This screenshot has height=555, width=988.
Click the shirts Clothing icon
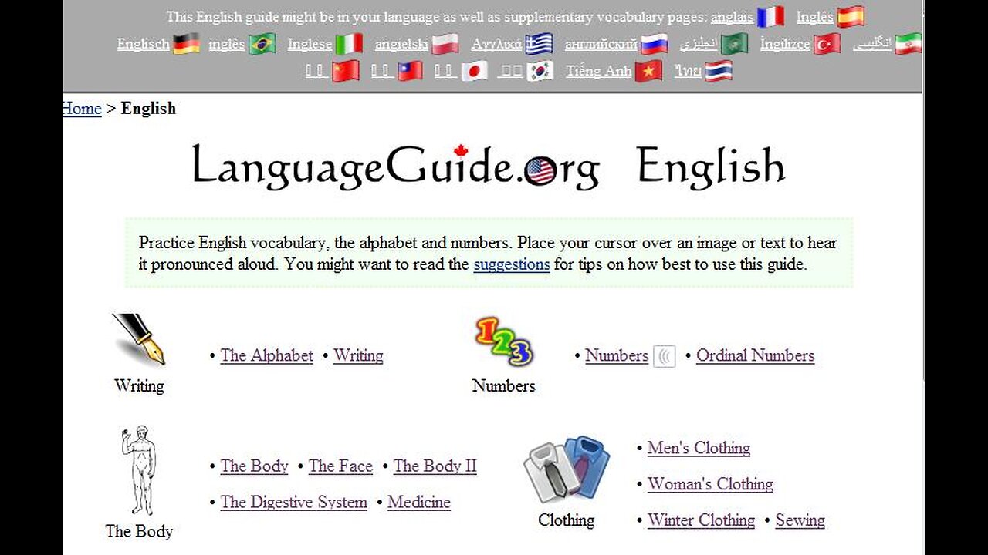coord(567,469)
